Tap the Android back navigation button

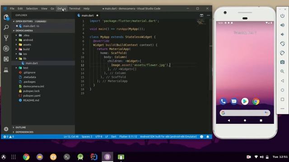click(x=229, y=121)
